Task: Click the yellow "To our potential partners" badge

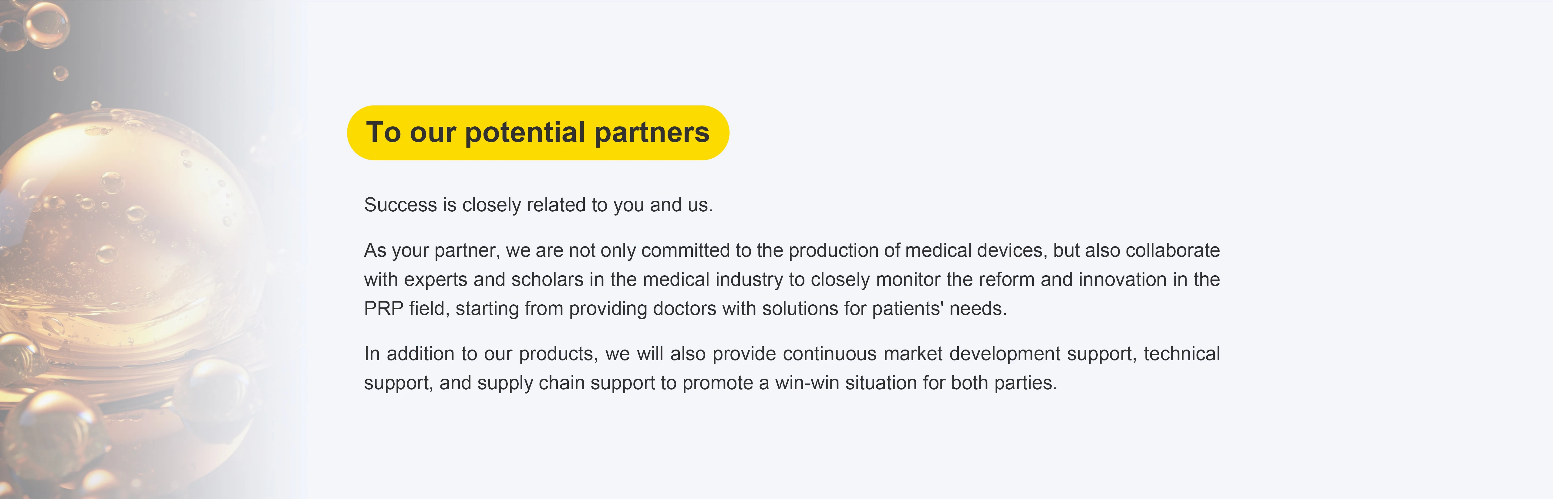Action: [x=537, y=132]
